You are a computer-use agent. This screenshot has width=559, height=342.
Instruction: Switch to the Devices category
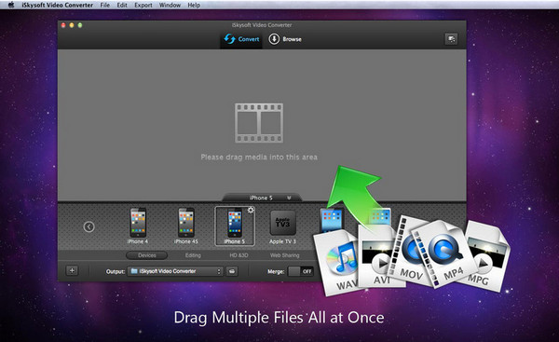pos(147,255)
